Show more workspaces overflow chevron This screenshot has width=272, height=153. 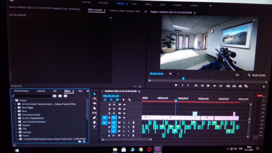point(211,6)
